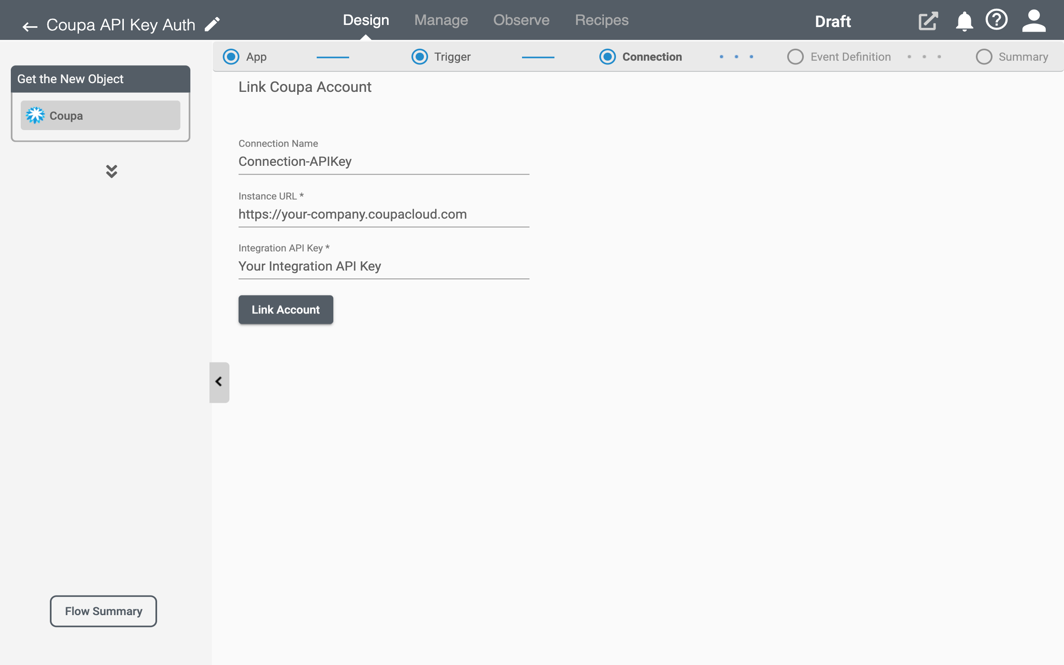The width and height of the screenshot is (1064, 665).
Task: Click the external link icon top right
Action: pyautogui.click(x=929, y=21)
